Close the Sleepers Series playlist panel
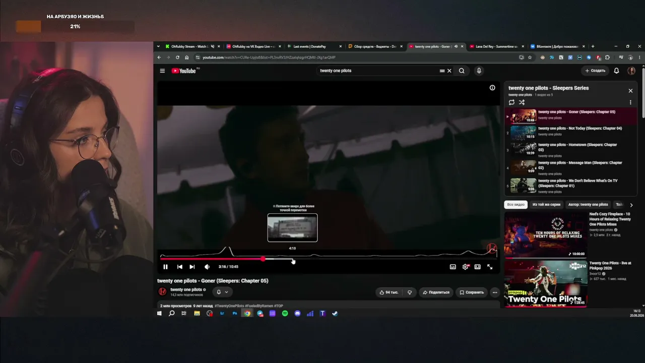This screenshot has height=363, width=645. [x=630, y=91]
